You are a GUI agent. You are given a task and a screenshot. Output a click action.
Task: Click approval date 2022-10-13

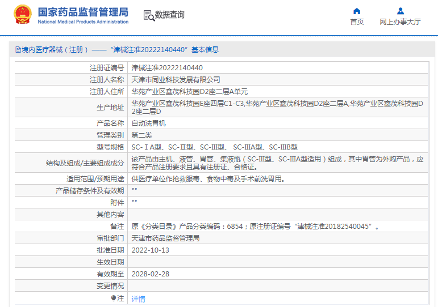pos(151,250)
